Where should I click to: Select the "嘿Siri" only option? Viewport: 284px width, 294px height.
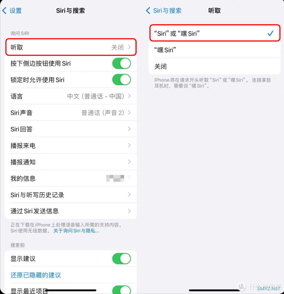pyautogui.click(x=214, y=50)
